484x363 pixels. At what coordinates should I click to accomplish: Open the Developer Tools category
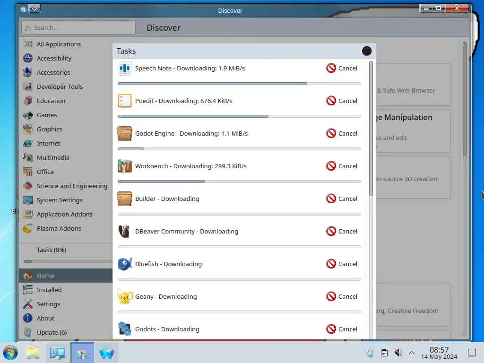(x=65, y=87)
